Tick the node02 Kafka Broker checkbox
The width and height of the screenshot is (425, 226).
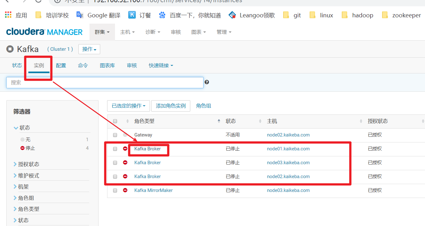[115, 177]
